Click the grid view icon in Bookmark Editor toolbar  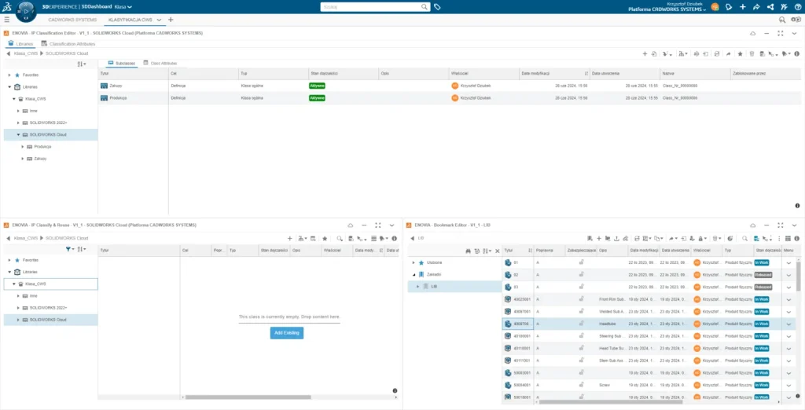(x=788, y=239)
